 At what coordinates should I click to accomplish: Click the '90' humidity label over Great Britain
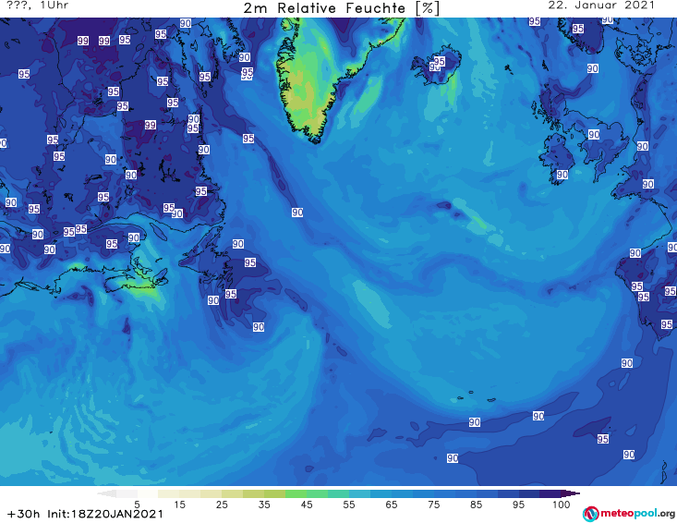coord(594,134)
